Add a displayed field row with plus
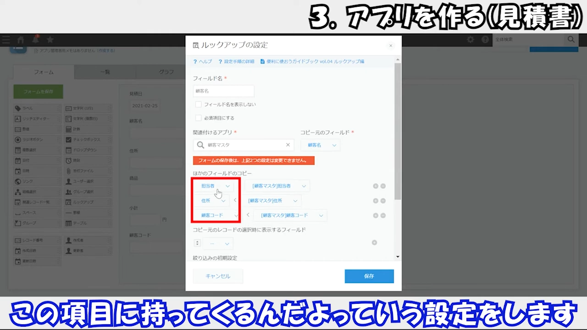This screenshot has width=587, height=330. 374,242
